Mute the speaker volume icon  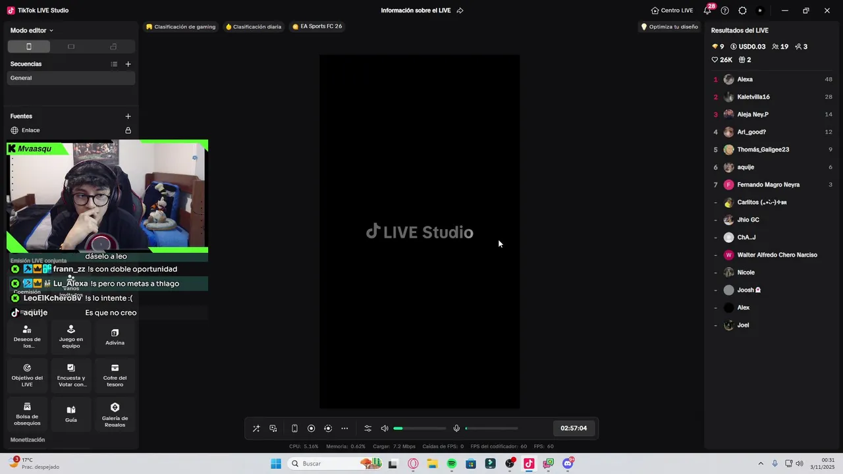(x=385, y=429)
